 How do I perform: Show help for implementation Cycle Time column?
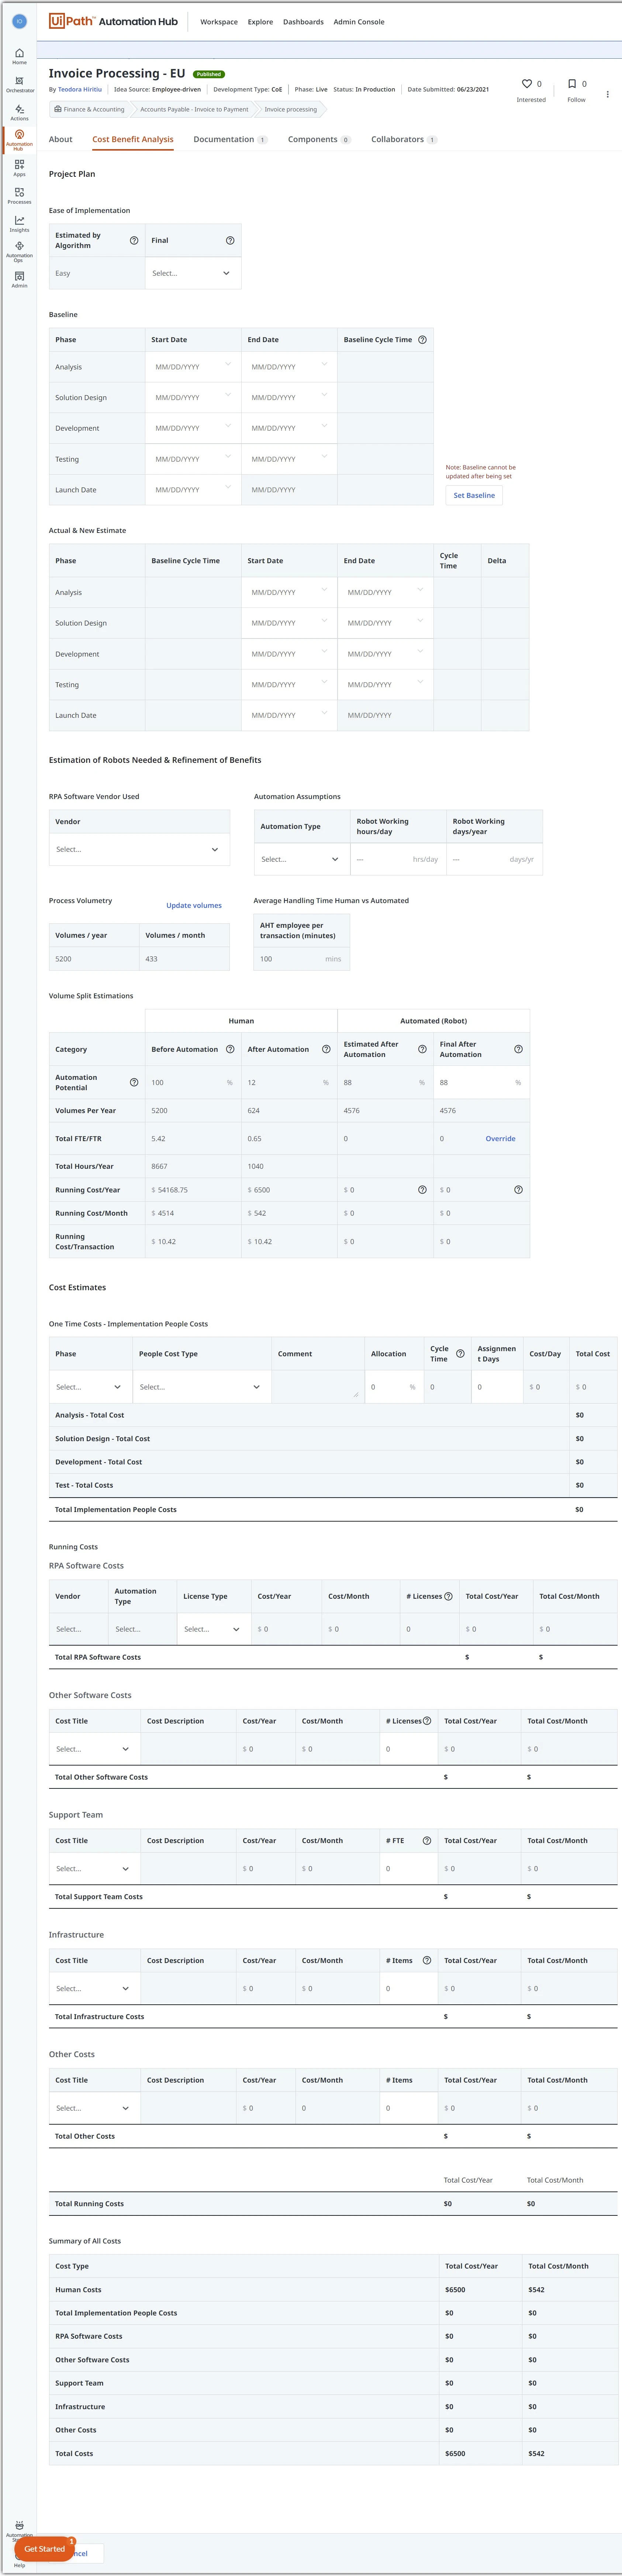[x=460, y=1354]
